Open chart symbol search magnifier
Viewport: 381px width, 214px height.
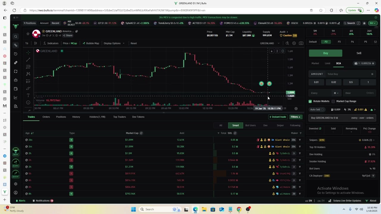click(x=287, y=43)
